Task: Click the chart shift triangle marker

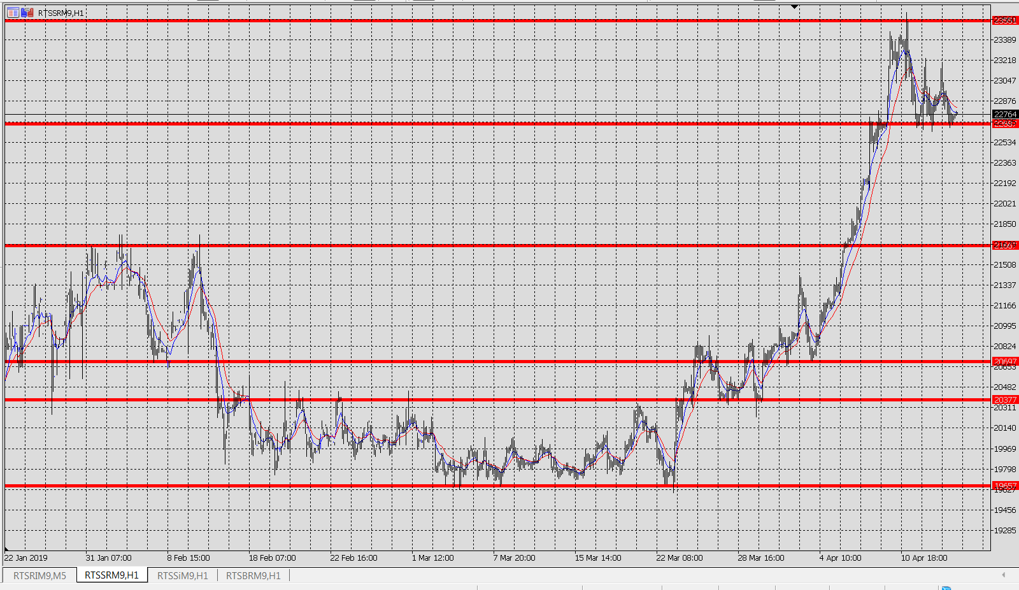Action: (794, 7)
